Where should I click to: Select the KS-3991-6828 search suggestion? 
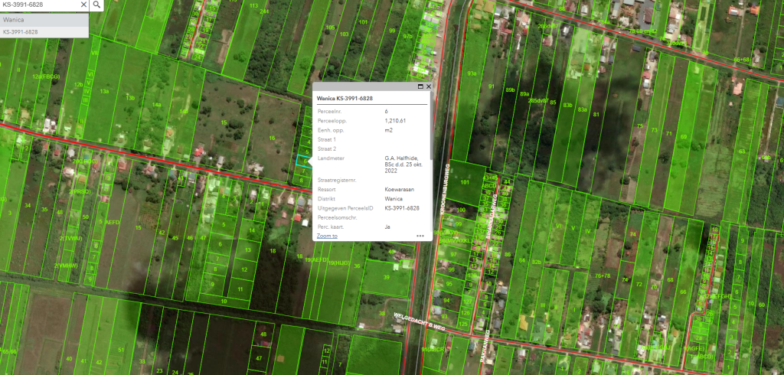coord(21,31)
